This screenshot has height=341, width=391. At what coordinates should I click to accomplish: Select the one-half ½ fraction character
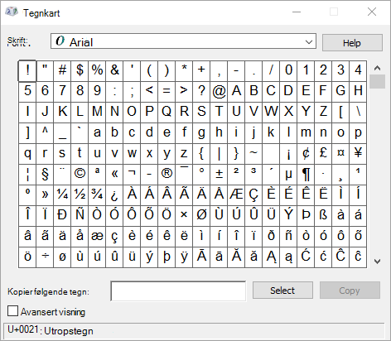(x=80, y=195)
